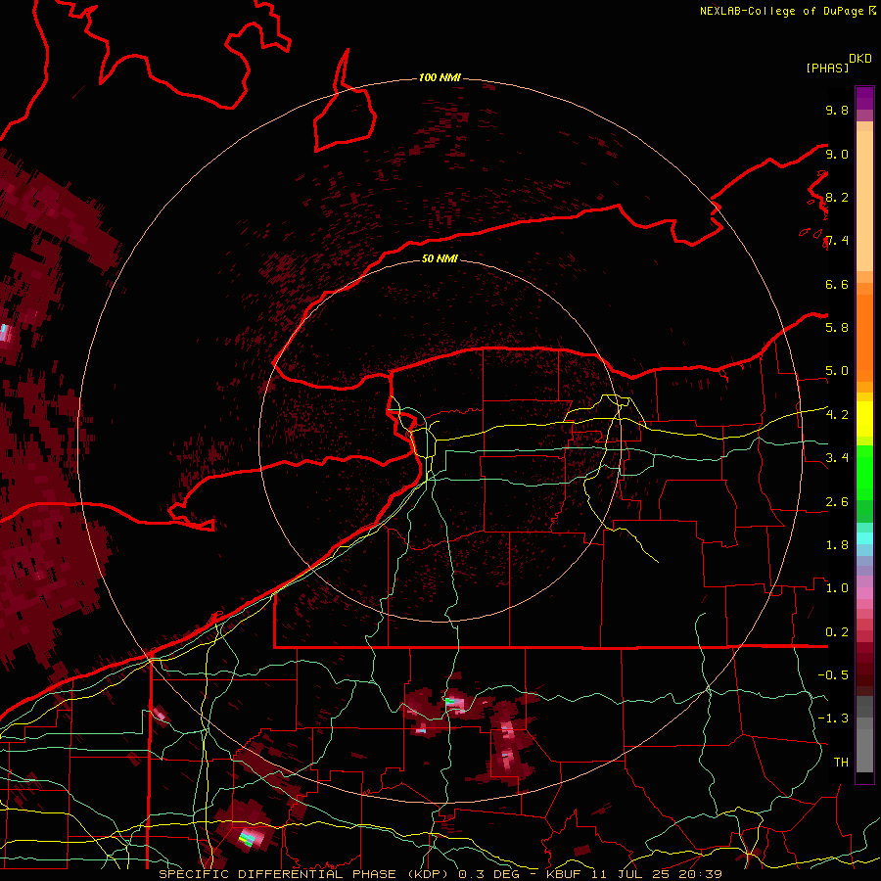Click the 1.0 scale value
Screen dimensions: 881x881
[837, 588]
